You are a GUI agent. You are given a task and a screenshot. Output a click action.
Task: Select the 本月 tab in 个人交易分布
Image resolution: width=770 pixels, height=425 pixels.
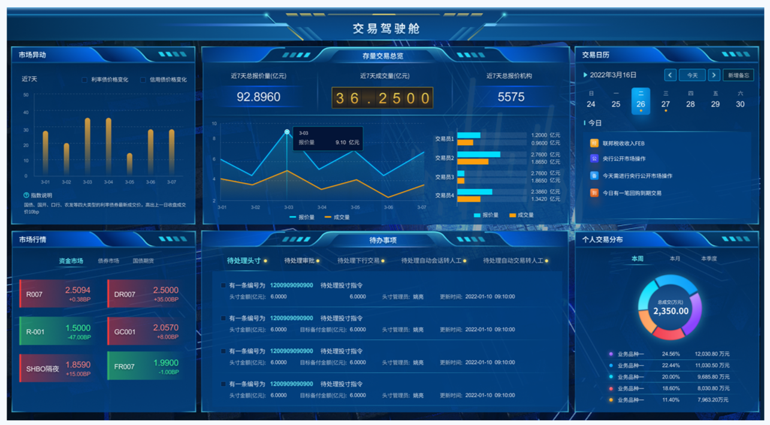coord(675,258)
